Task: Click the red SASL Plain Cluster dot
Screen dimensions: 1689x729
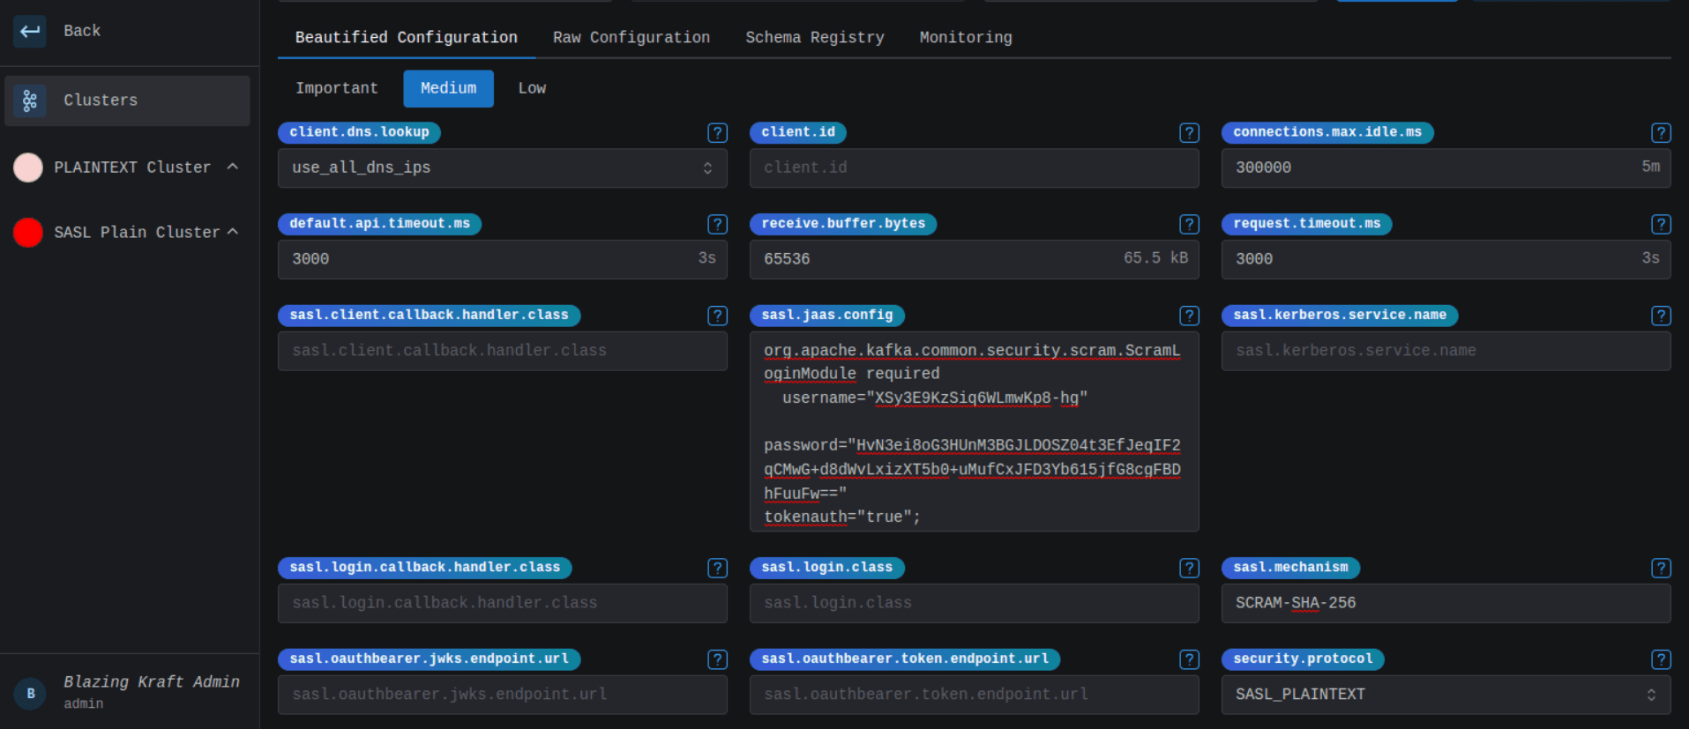Action: coord(28,233)
